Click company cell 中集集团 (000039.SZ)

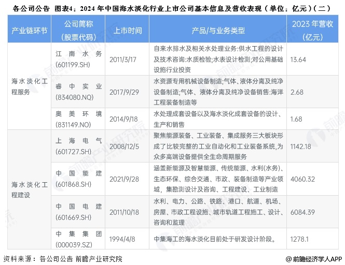[x=78, y=239]
